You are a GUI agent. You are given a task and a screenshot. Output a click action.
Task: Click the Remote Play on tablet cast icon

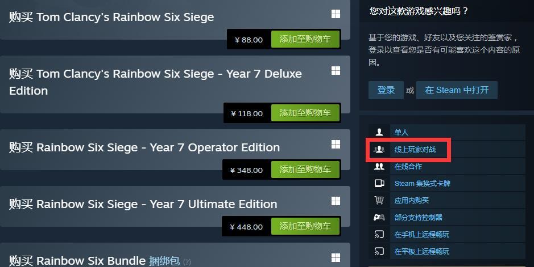click(379, 251)
